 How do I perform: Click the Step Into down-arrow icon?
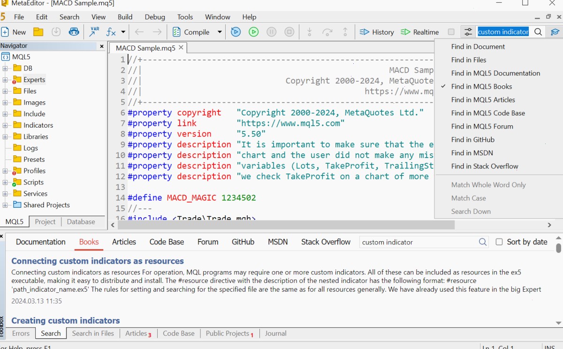tap(310, 32)
